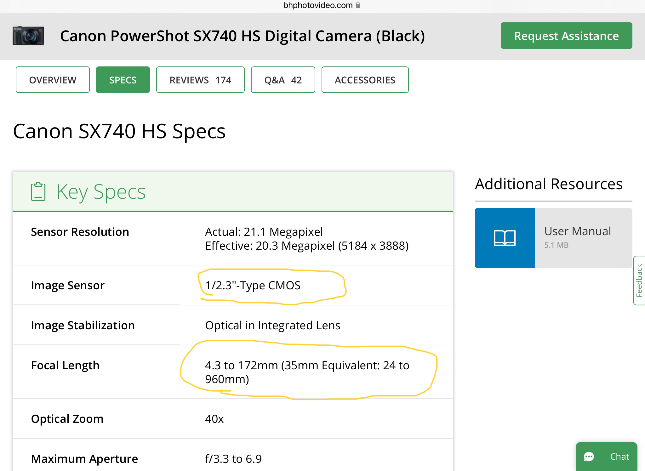Screen dimensions: 645x471
Task: Open the User Manual download link
Action: (578, 232)
